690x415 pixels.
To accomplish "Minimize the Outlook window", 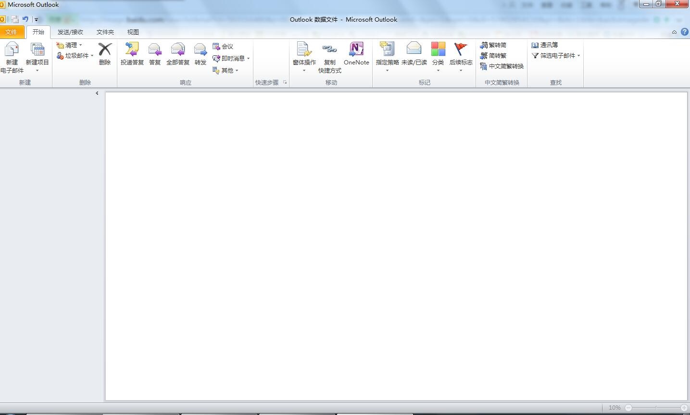I will (x=646, y=4).
